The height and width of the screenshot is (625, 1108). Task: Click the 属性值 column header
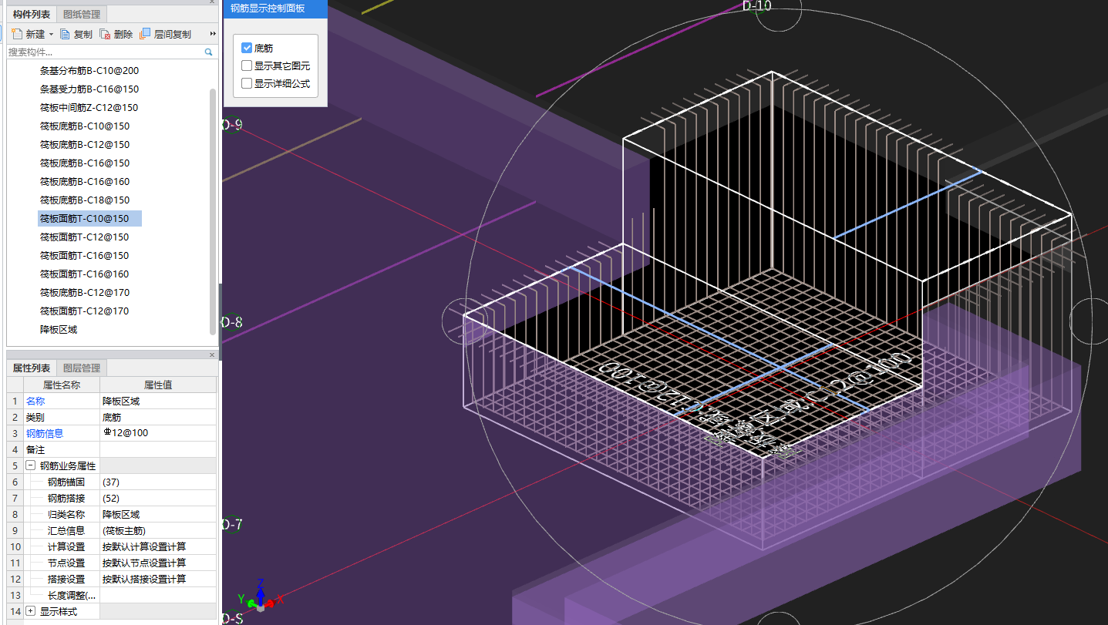pyautogui.click(x=158, y=385)
